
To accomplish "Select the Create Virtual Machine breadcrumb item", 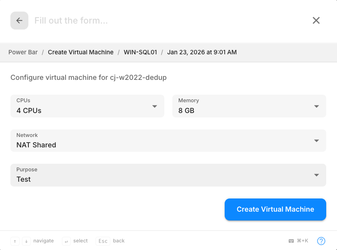I will tap(80, 52).
